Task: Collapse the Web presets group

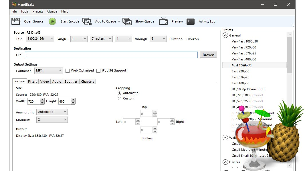Action: (225, 137)
